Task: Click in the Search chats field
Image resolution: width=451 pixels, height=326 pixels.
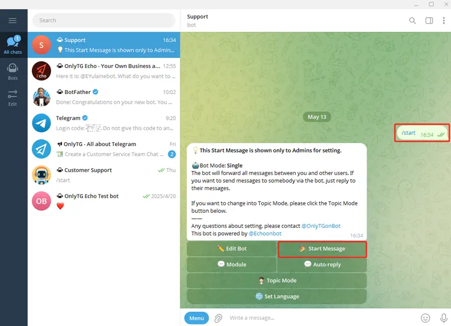Action: point(103,20)
